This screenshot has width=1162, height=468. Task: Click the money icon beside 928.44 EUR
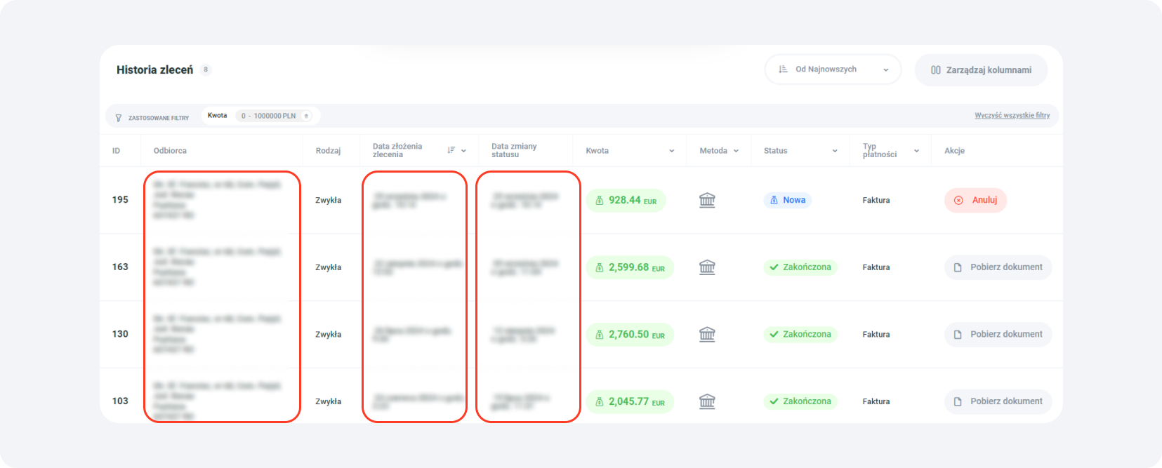(x=600, y=201)
